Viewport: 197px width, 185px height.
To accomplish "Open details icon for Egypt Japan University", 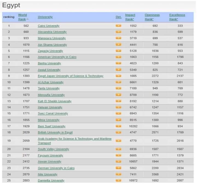I will (118, 76).
